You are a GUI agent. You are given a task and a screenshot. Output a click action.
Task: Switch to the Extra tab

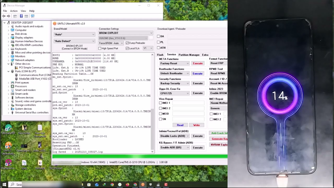point(205,55)
